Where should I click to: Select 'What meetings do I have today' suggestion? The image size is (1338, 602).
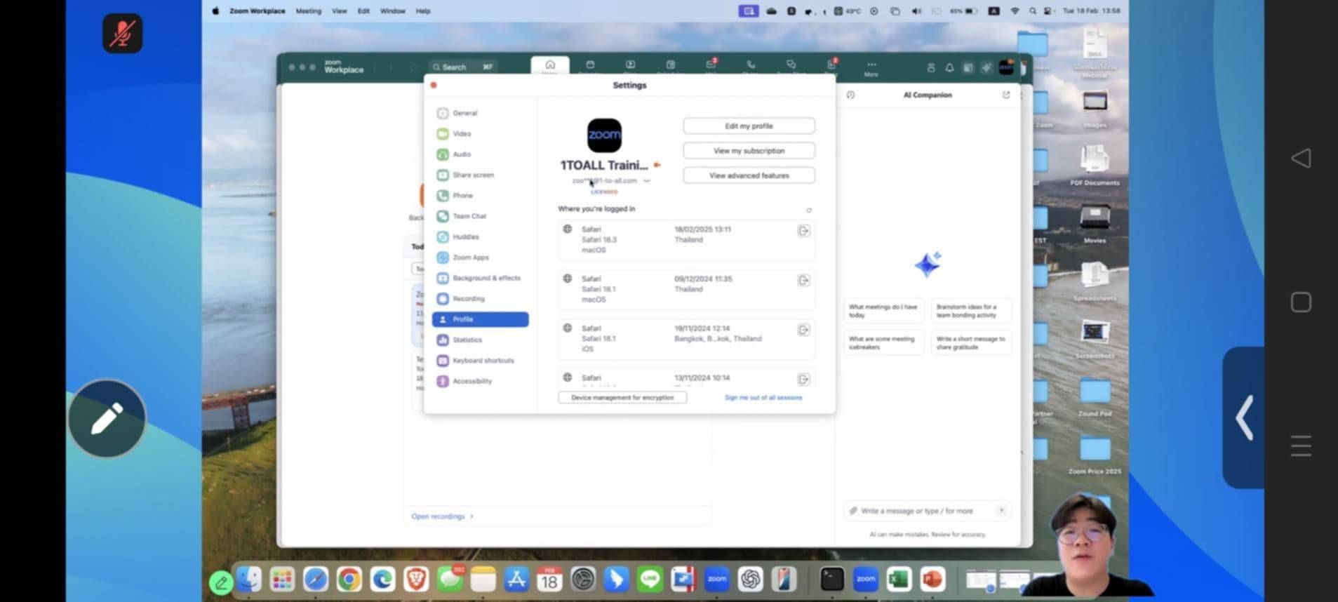click(x=883, y=311)
